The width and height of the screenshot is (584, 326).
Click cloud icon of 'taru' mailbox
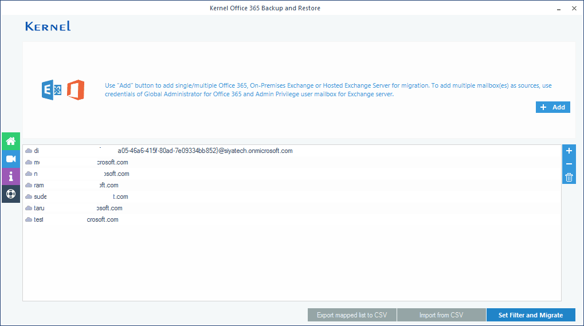(29, 209)
